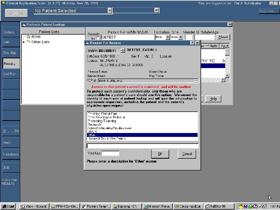Switch to Clinical Application taskbar item
This screenshot has width=280, height=210.
pos(189,206)
